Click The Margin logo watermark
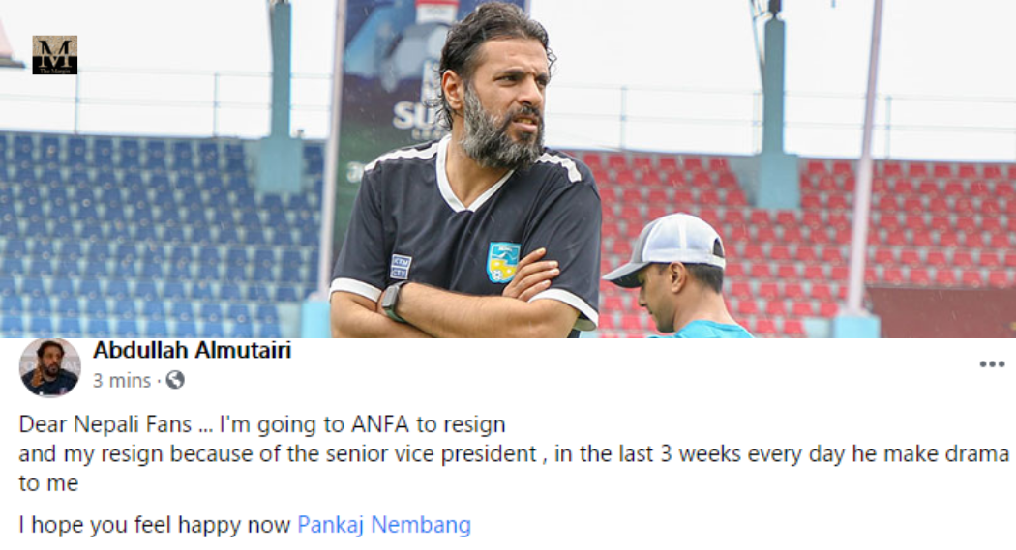 coord(55,55)
